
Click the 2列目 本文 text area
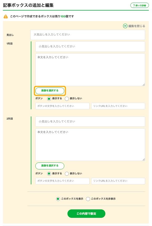90,145
